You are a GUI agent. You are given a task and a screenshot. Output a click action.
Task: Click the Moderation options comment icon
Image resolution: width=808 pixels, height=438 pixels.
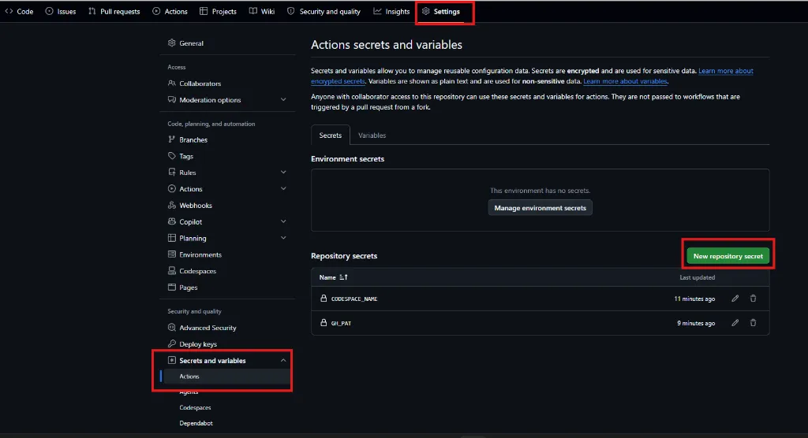click(x=171, y=100)
